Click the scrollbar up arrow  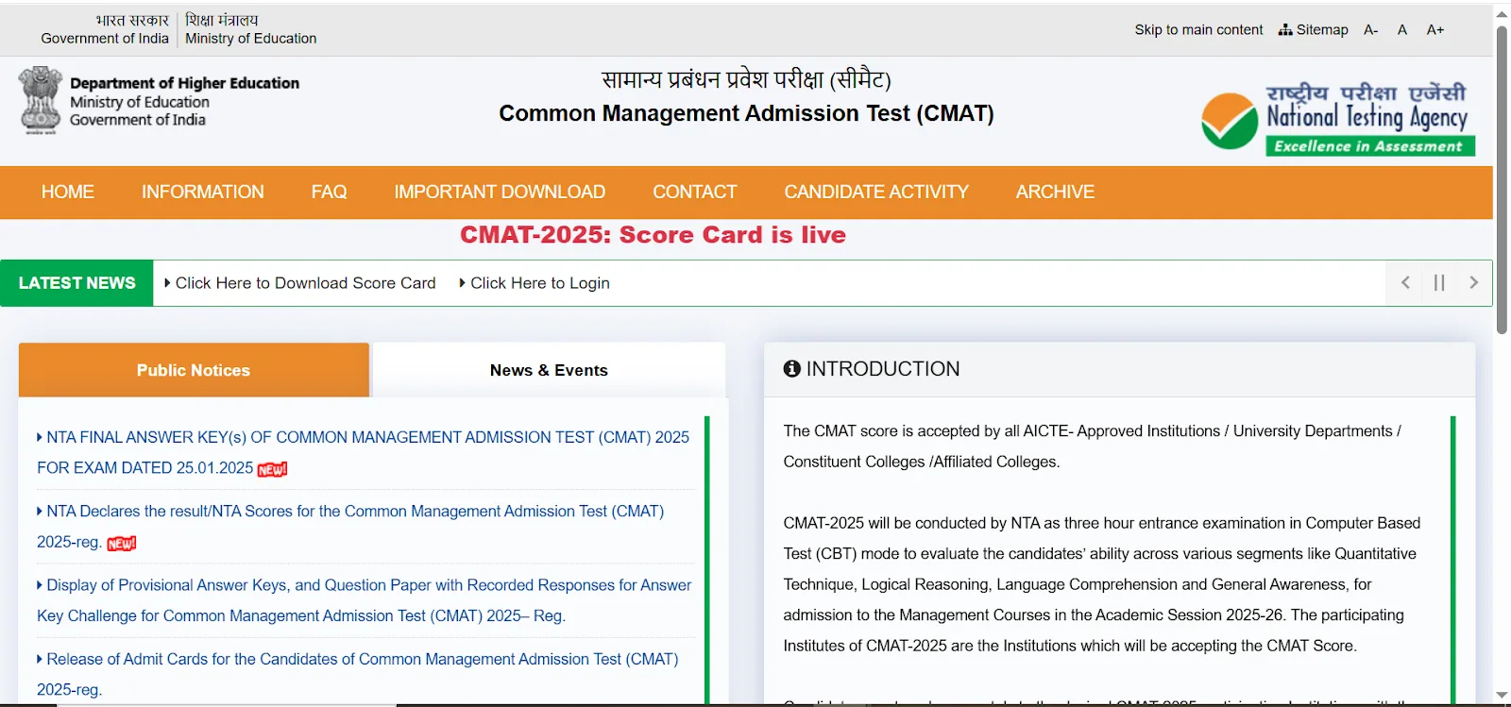1502,13
